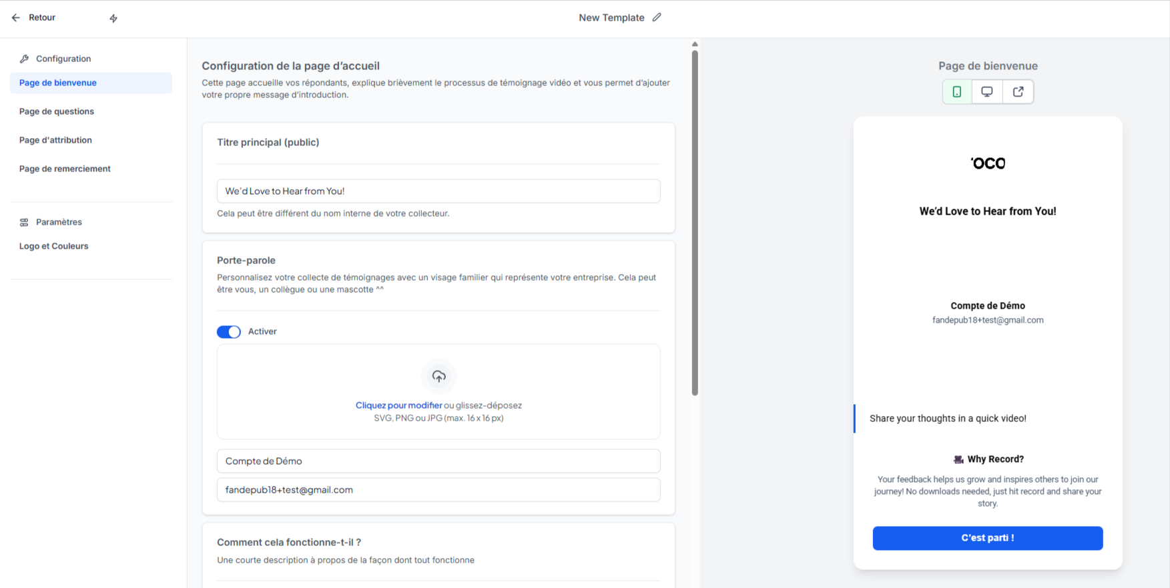Click the Configuration wrench icon
This screenshot has height=588, width=1170.
click(x=24, y=59)
